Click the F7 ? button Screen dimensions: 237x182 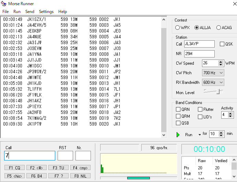58,176
